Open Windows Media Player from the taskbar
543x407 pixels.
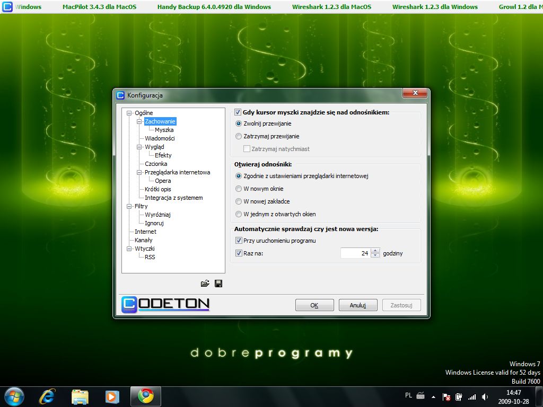click(112, 396)
